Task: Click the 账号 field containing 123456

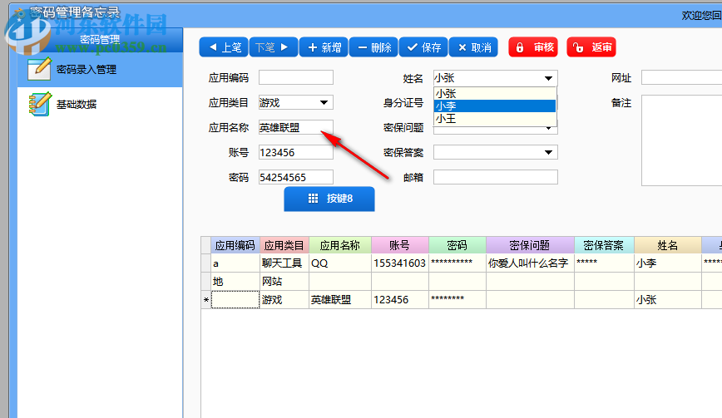Action: pos(295,152)
